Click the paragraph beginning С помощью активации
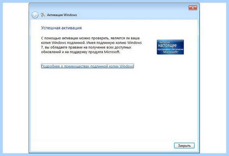 pyautogui.click(x=91, y=45)
